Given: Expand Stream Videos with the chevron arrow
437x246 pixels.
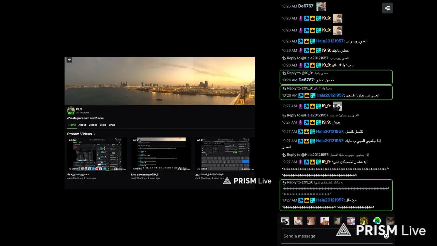Looking at the screenshot, I should (95, 134).
